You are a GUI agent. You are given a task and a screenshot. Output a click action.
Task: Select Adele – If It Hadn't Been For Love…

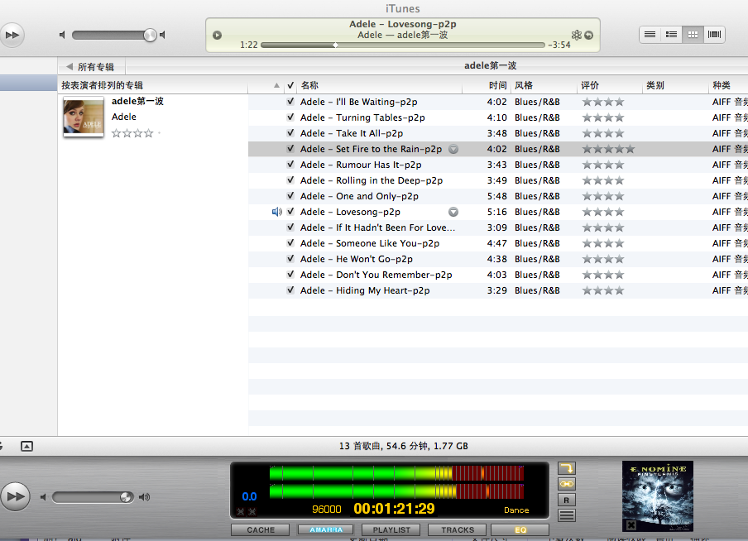pyautogui.click(x=377, y=227)
